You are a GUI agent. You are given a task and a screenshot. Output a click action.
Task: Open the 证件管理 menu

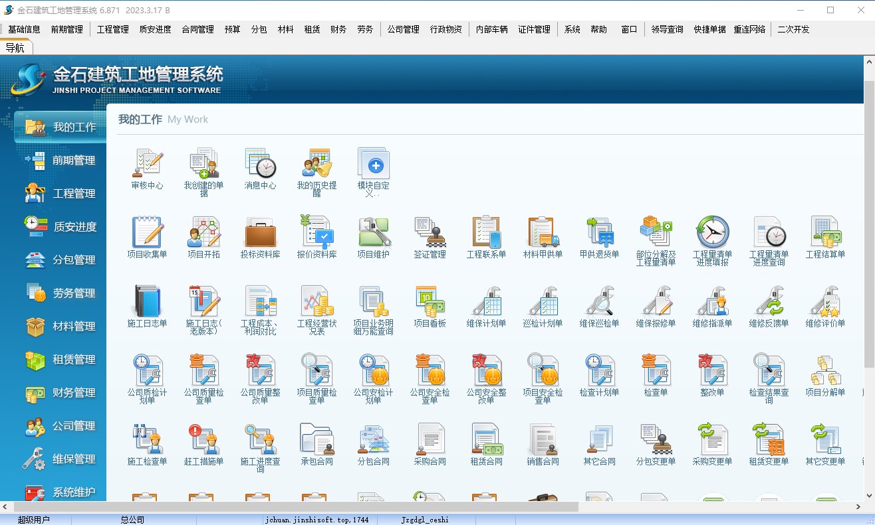click(535, 29)
